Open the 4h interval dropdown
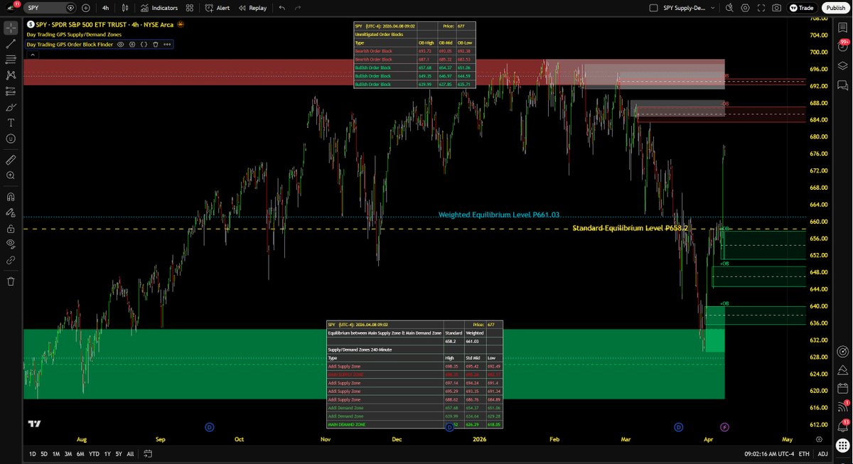Screen dimensions: 853x464 [105, 8]
